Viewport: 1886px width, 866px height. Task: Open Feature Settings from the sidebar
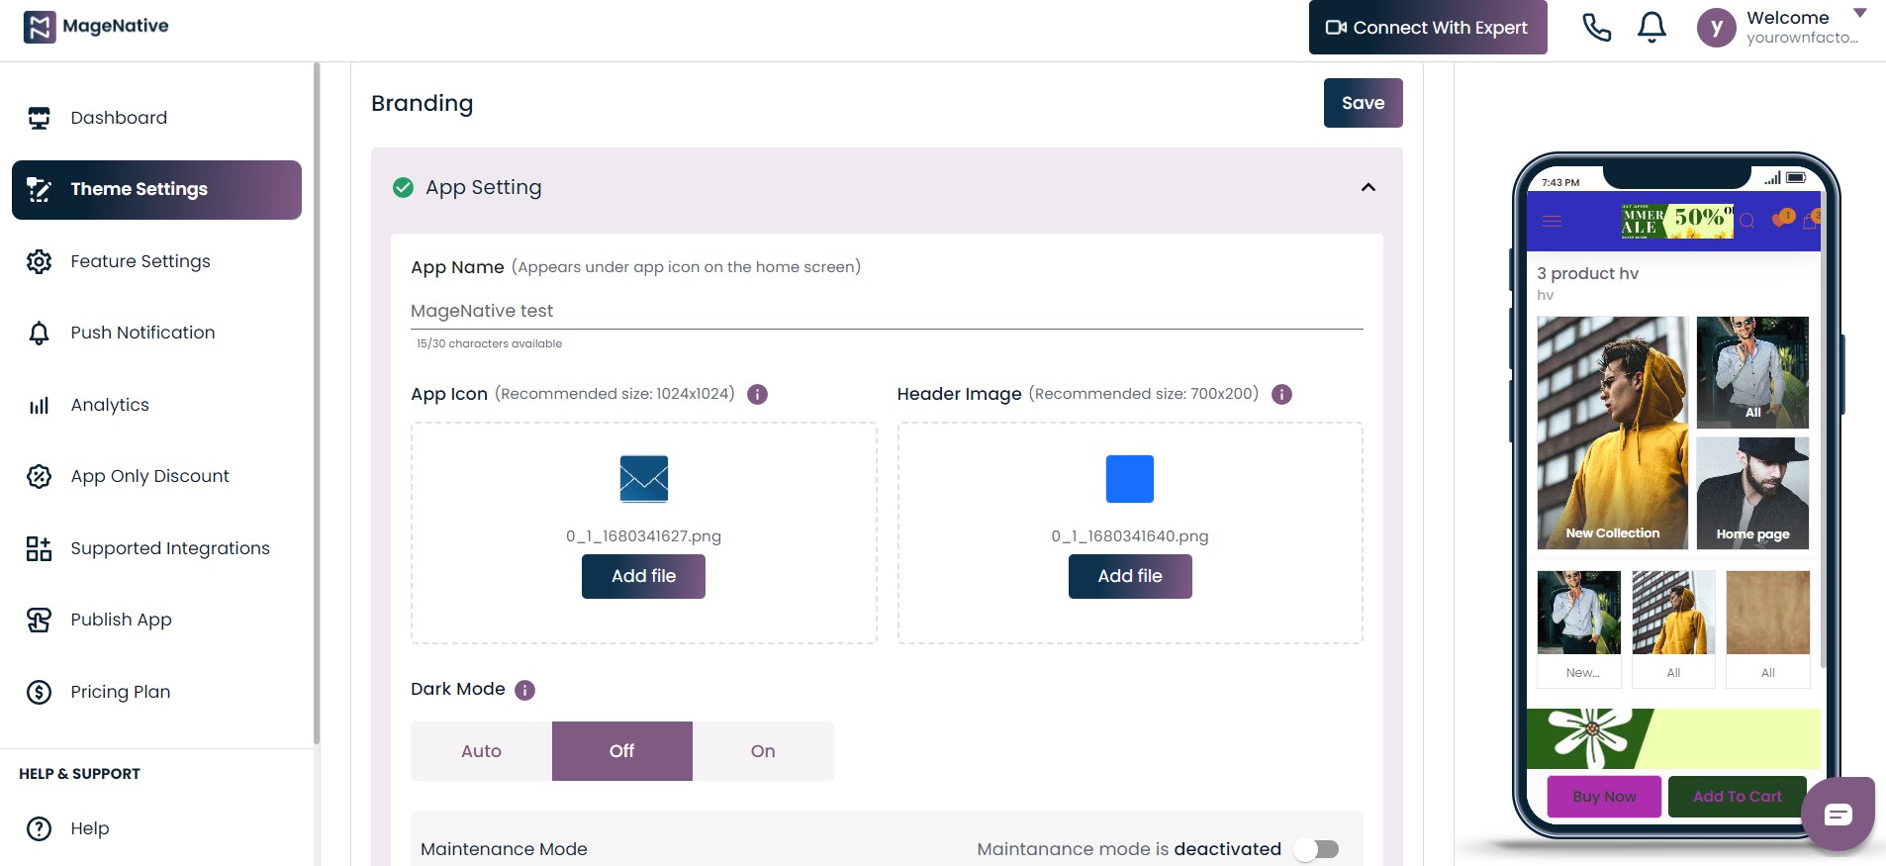click(x=156, y=261)
